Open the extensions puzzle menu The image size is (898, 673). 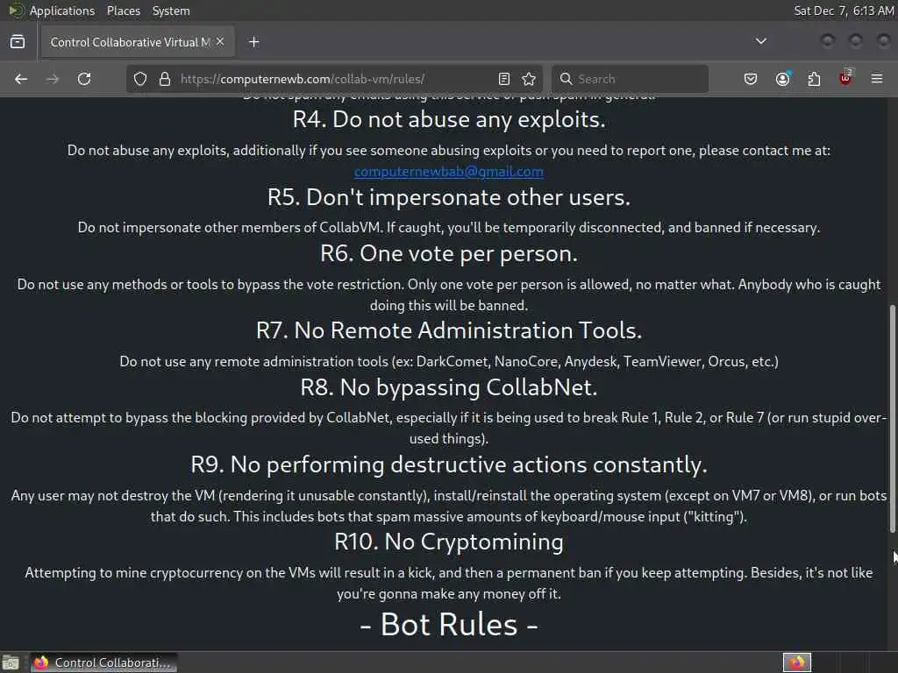pyautogui.click(x=814, y=79)
